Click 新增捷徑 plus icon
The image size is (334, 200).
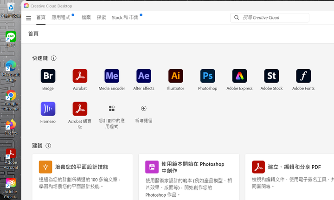point(144,109)
